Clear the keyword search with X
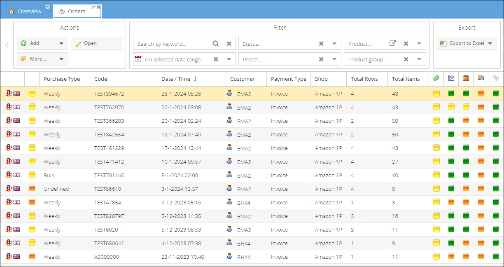 (229, 43)
